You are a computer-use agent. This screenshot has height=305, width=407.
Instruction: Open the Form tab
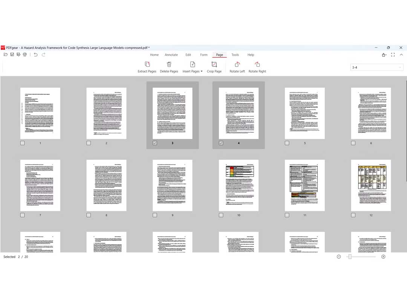click(204, 55)
